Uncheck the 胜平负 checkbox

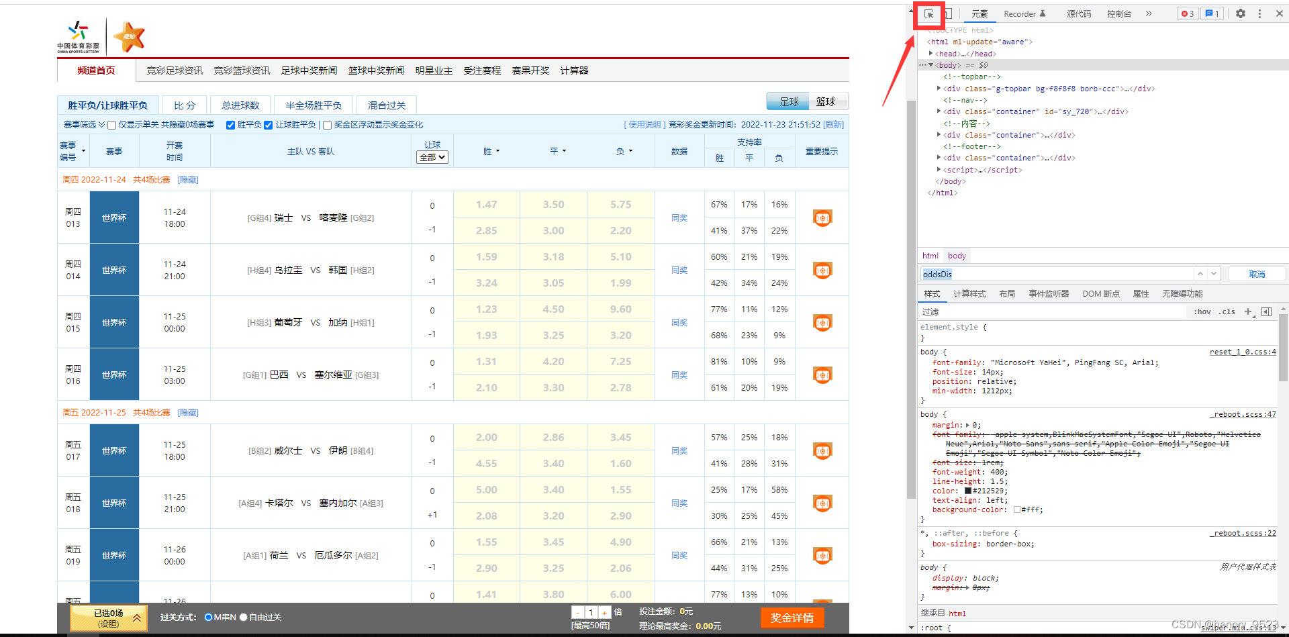pos(230,125)
